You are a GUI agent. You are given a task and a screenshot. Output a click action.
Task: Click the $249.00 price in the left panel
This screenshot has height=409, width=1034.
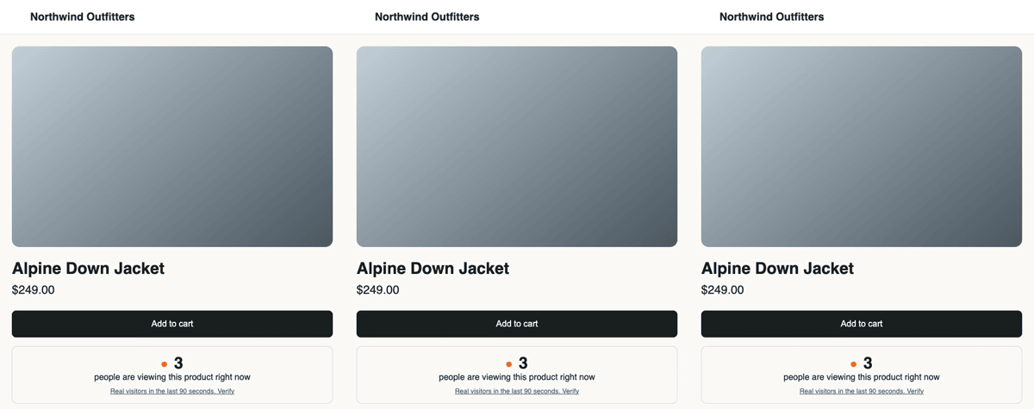[33, 290]
